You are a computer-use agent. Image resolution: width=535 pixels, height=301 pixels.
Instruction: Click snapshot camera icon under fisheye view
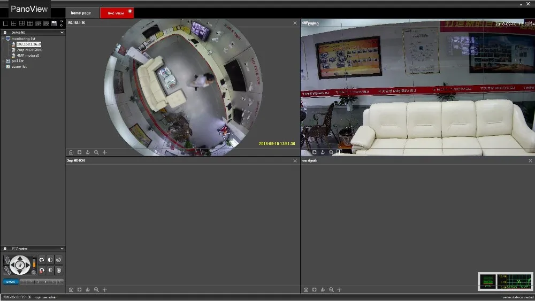point(71,152)
